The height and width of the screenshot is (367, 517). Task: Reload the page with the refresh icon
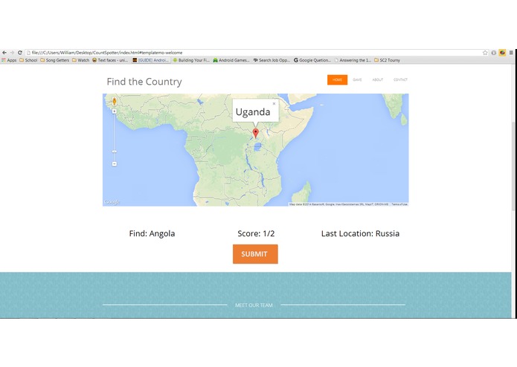click(20, 53)
